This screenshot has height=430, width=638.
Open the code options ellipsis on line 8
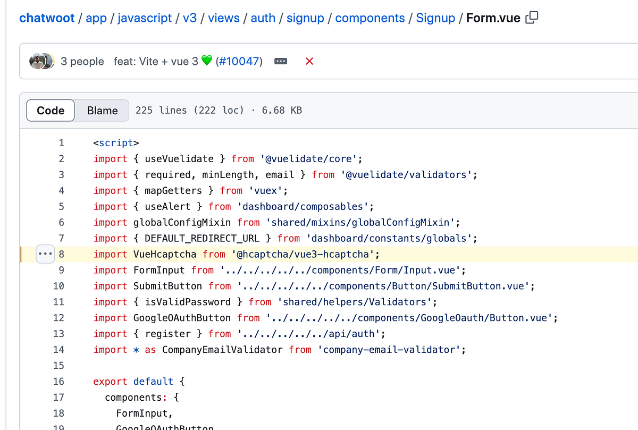click(45, 254)
